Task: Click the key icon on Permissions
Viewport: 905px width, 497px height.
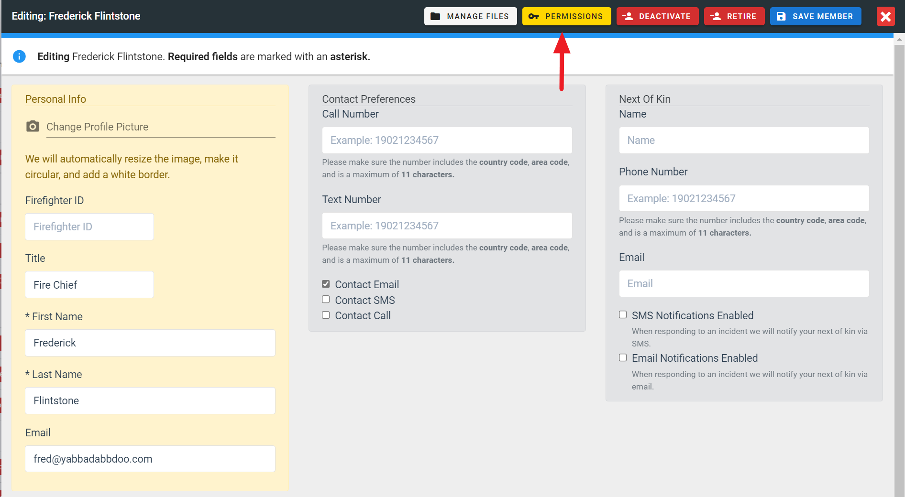Action: point(533,16)
